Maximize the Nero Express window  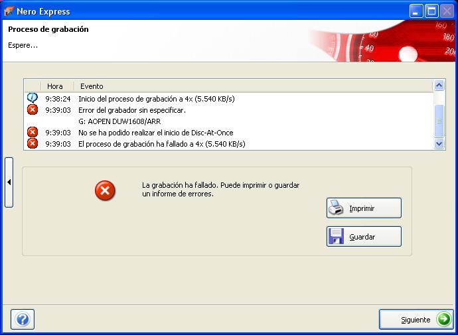[x=431, y=11]
